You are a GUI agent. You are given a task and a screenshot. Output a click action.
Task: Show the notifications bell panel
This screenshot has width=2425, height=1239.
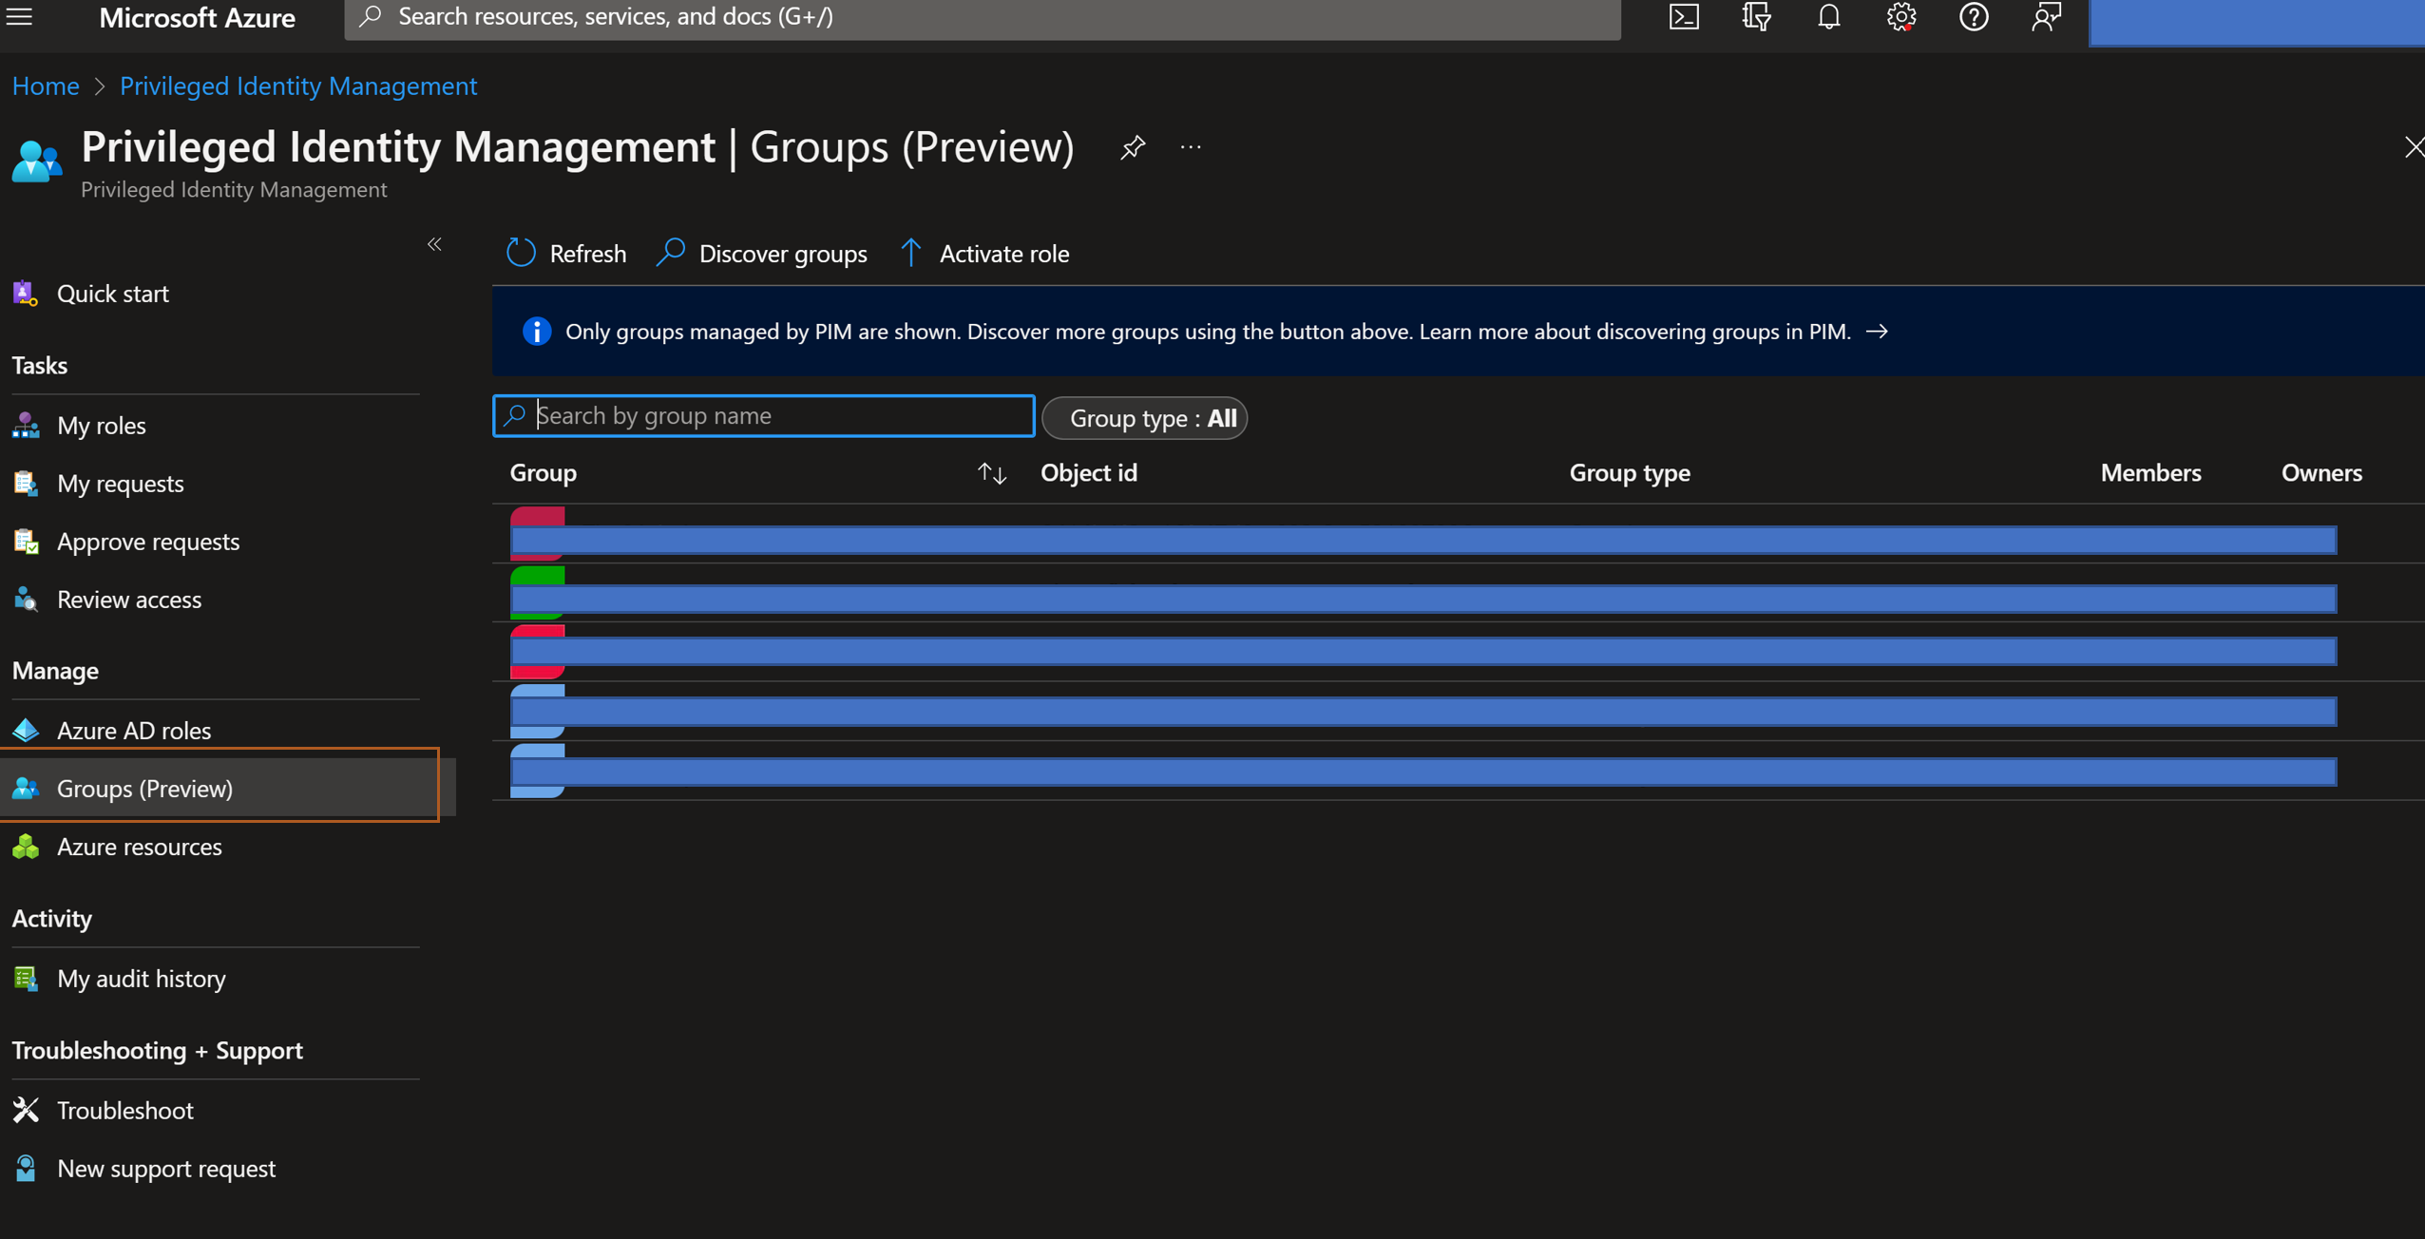point(1828,17)
